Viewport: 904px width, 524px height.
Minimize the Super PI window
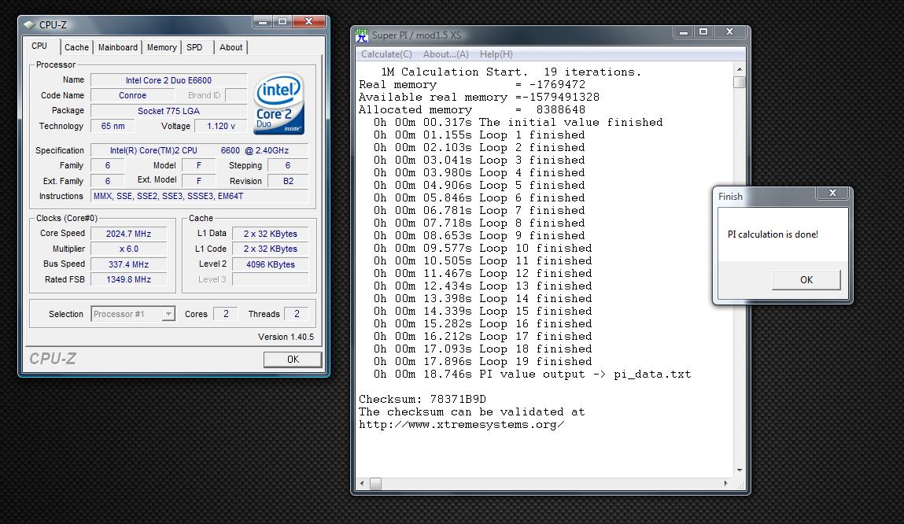click(x=683, y=32)
